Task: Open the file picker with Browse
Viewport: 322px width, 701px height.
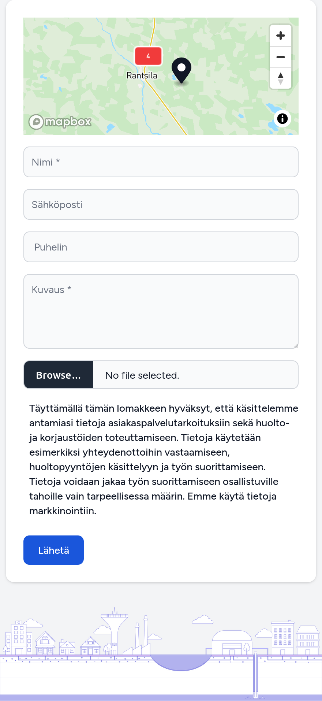Action: (58, 375)
